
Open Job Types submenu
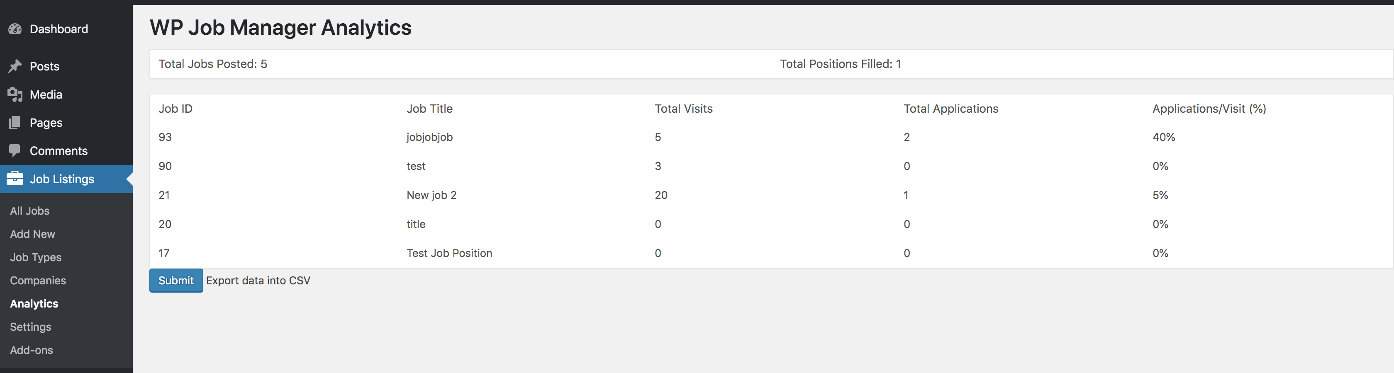(36, 257)
